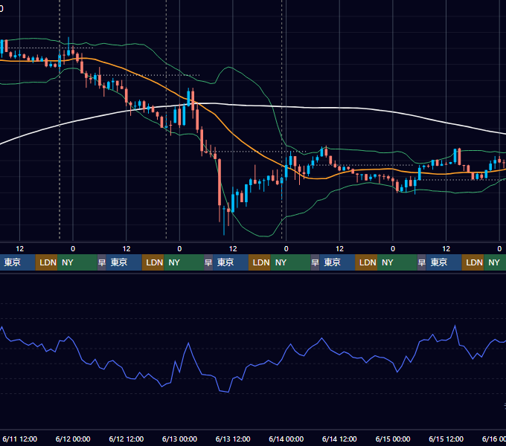The height and width of the screenshot is (446, 506).
Task: Click the 6/12 12:00 date label
Action: (x=126, y=439)
